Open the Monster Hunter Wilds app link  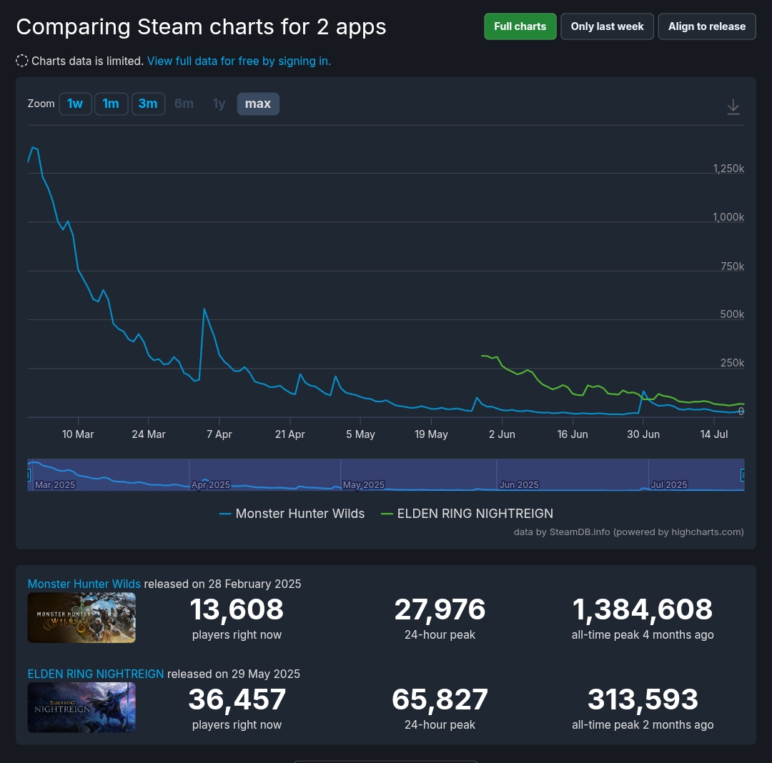pyautogui.click(x=84, y=584)
